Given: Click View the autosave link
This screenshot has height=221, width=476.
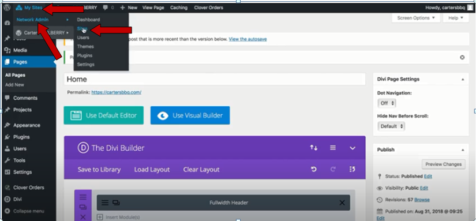Looking at the screenshot, I should click(248, 39).
